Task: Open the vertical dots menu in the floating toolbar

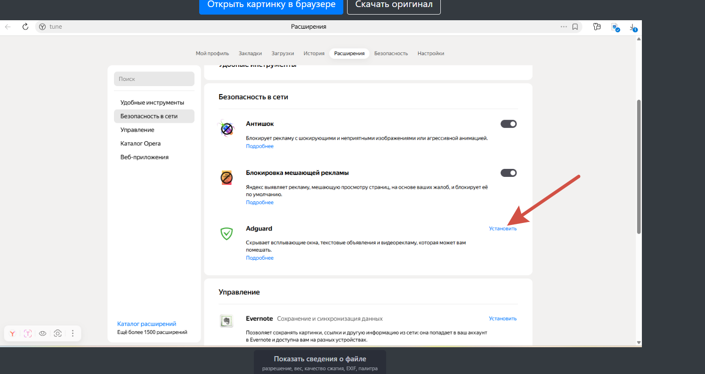Action: [x=73, y=334]
